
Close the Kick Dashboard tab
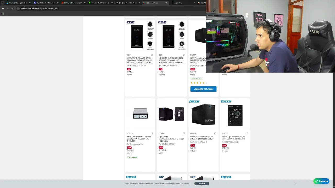[x=112, y=3]
